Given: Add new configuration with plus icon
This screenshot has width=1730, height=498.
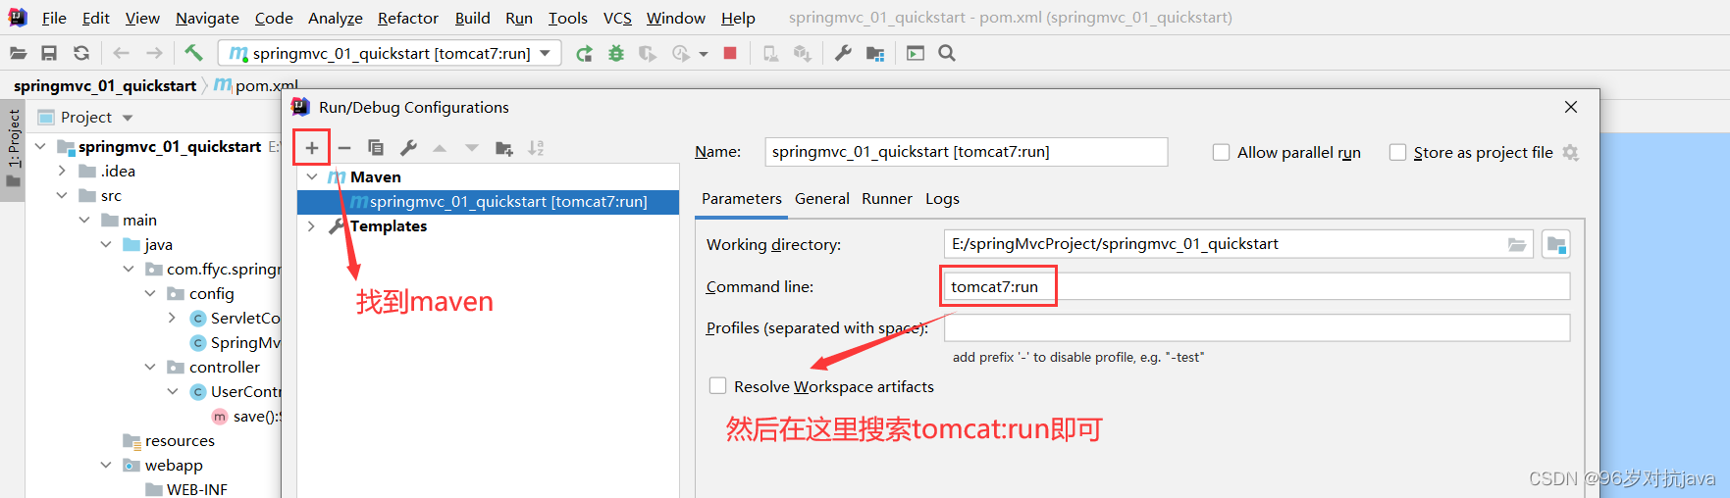Looking at the screenshot, I should [x=312, y=148].
